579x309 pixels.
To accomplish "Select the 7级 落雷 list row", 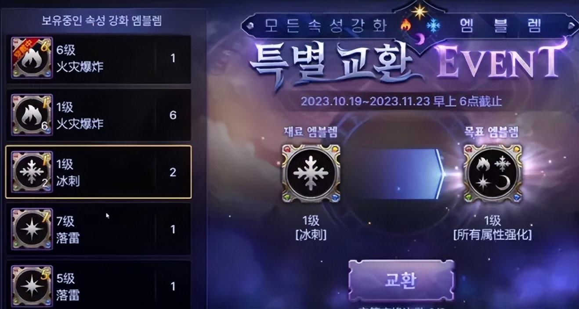I will click(98, 229).
